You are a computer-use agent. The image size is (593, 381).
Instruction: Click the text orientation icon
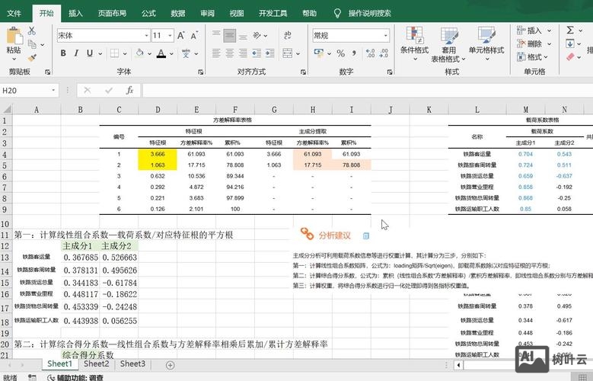257,36
